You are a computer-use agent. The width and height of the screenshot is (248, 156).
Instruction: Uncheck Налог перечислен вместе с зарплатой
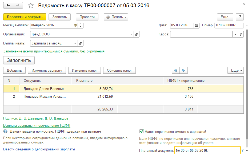141,132
